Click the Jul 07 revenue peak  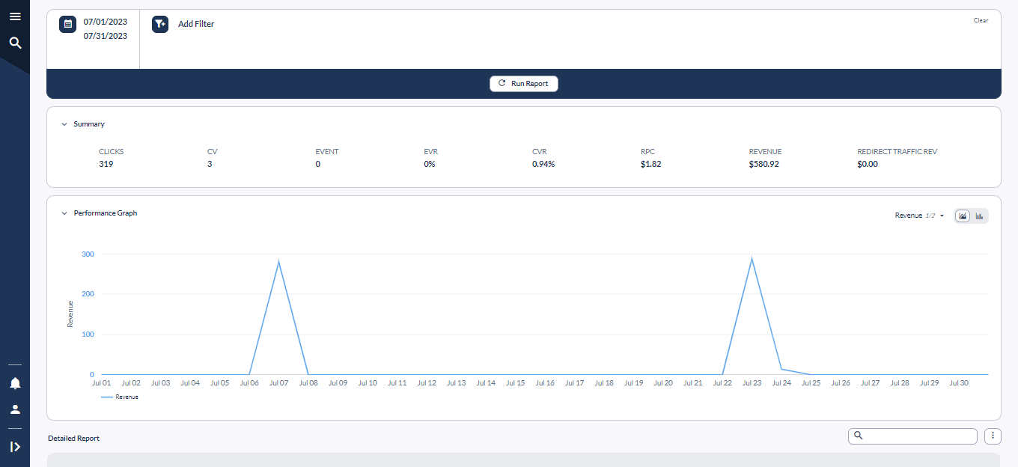278,261
